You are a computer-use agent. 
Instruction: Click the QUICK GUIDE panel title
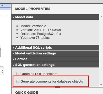(x=26, y=92)
